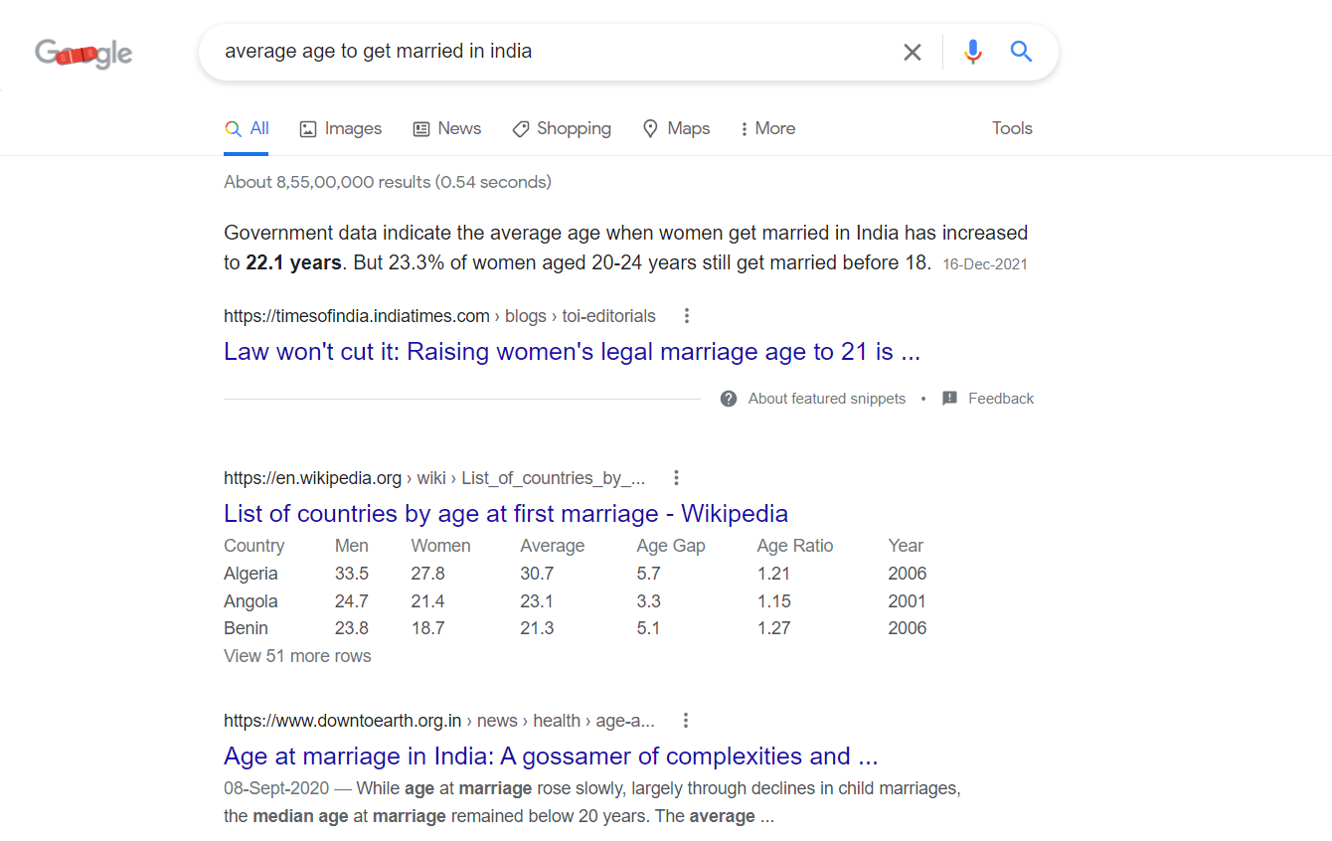
Task: Expand the More search categories menu
Action: [767, 128]
